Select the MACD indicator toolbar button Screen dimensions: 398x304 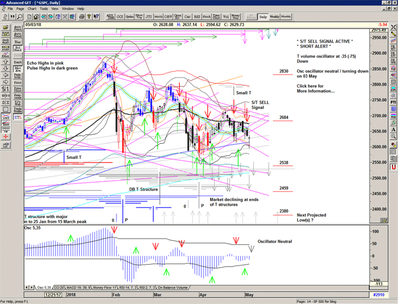(x=159, y=17)
